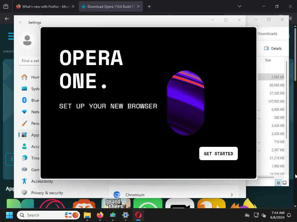Select the Download Opera 110.0 tab

(x=111, y=7)
